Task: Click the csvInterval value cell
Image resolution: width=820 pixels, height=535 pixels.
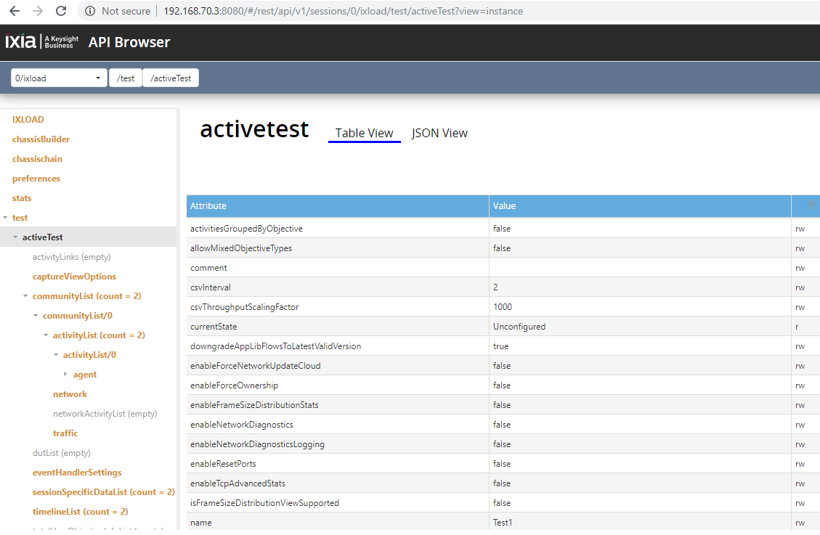Action: click(x=639, y=287)
